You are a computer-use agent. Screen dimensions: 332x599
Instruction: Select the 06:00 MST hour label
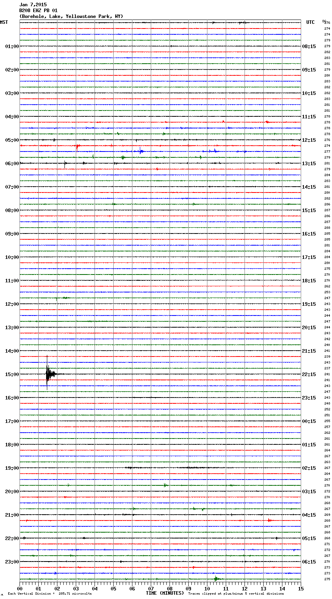pyautogui.click(x=12, y=164)
